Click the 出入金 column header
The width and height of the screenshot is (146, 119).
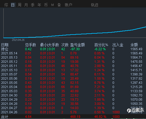(118, 45)
